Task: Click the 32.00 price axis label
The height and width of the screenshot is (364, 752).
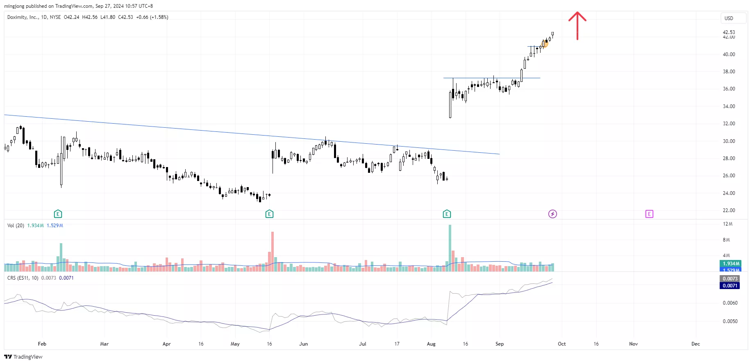Action: click(729, 124)
